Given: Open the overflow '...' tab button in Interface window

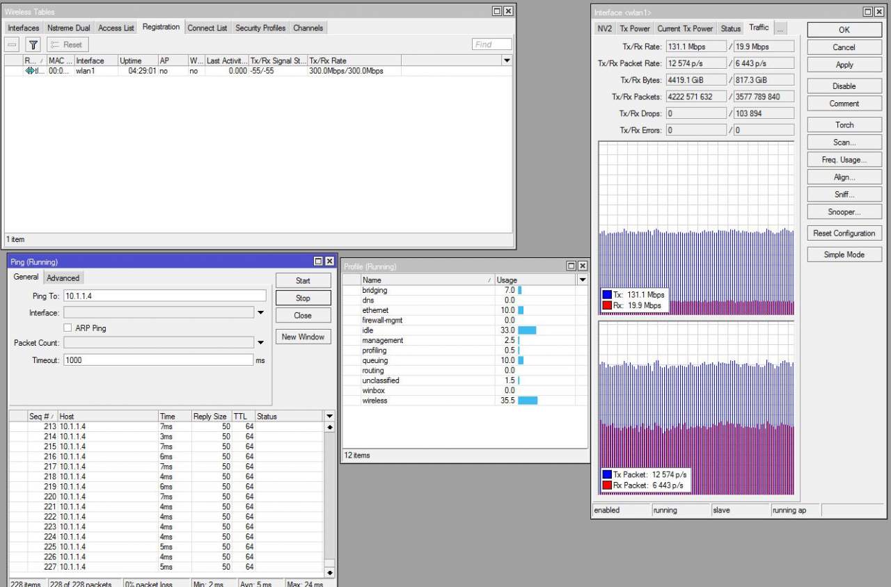Looking at the screenshot, I should pyautogui.click(x=780, y=29).
